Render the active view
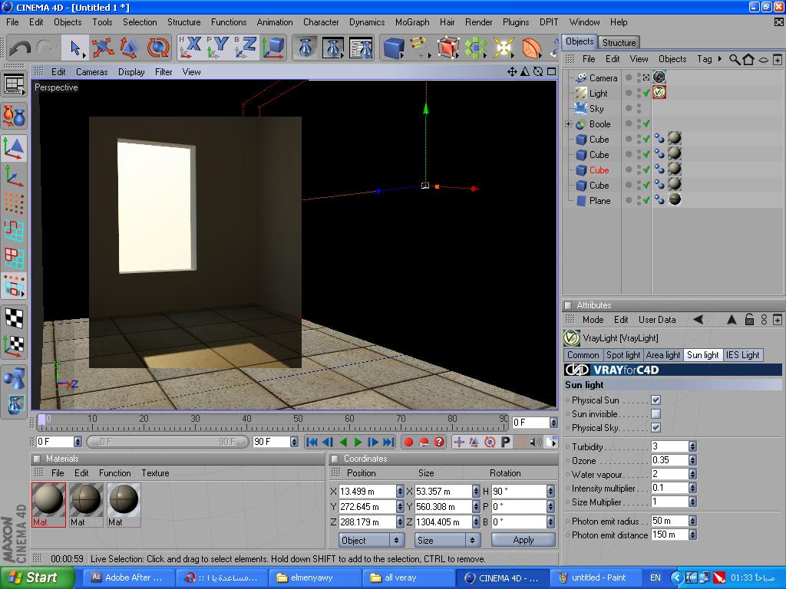Image resolution: width=786 pixels, height=589 pixels. [x=305, y=48]
